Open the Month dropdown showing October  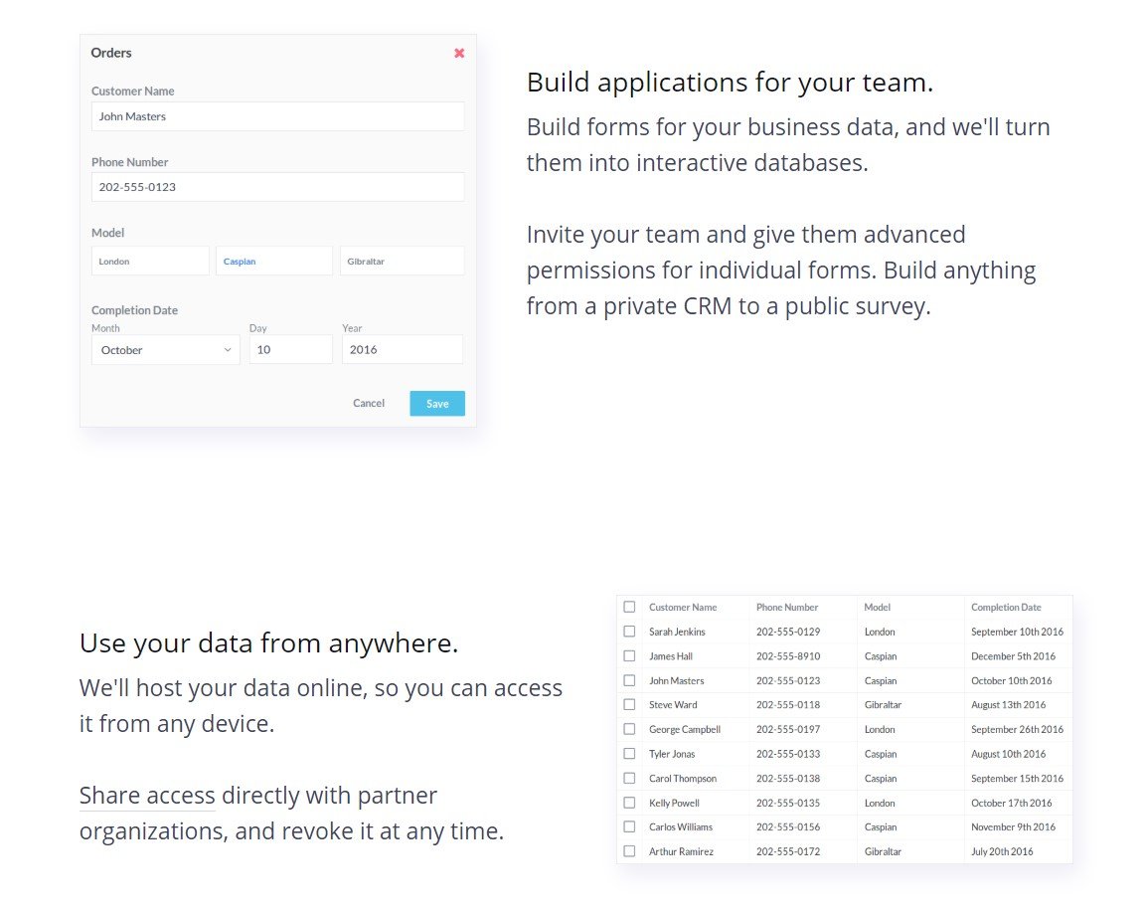[165, 350]
